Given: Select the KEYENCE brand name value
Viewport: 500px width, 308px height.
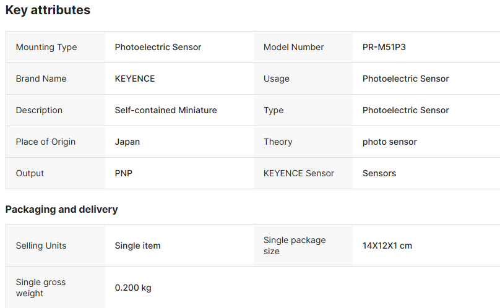Looking at the screenshot, I should (135, 79).
